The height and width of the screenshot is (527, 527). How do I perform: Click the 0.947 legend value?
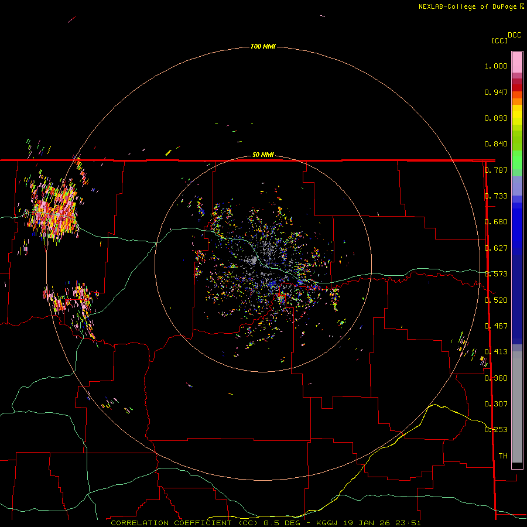point(496,92)
